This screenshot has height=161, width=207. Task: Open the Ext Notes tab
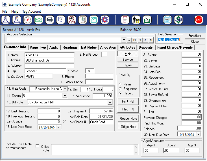89,47
